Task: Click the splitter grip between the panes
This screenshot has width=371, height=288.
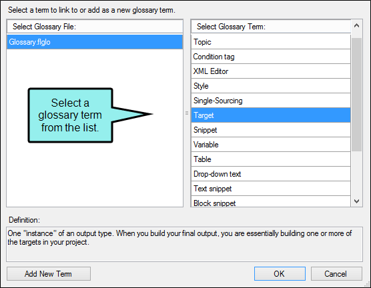Action: (x=187, y=113)
